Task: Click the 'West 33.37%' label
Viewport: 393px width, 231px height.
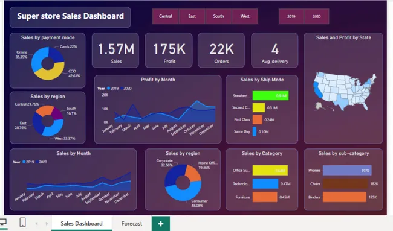Action: [x=65, y=138]
